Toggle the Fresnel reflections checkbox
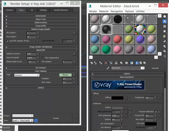Screen dimensions: 169x131 156,112
